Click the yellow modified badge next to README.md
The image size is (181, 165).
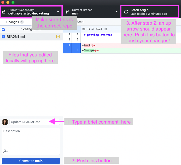[58, 37]
